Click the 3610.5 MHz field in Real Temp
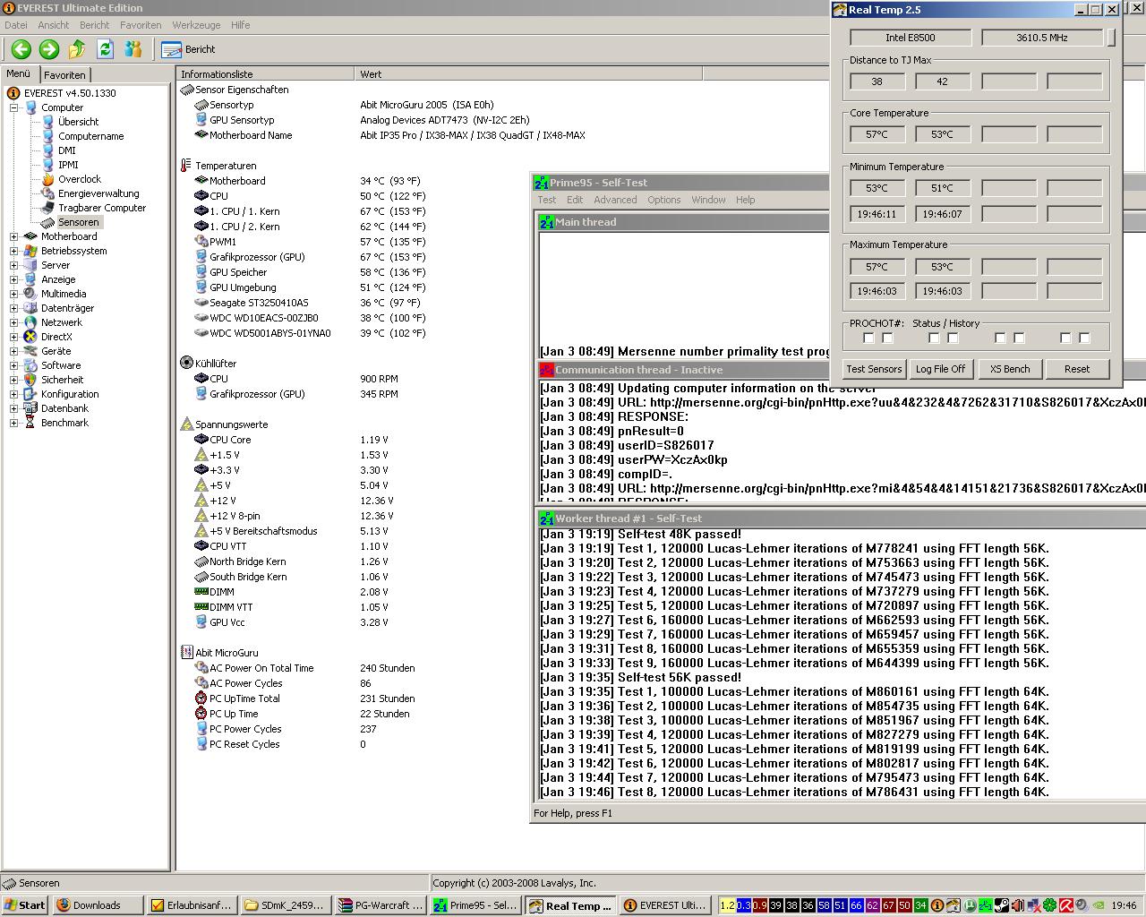The image size is (1146, 917). click(1042, 38)
